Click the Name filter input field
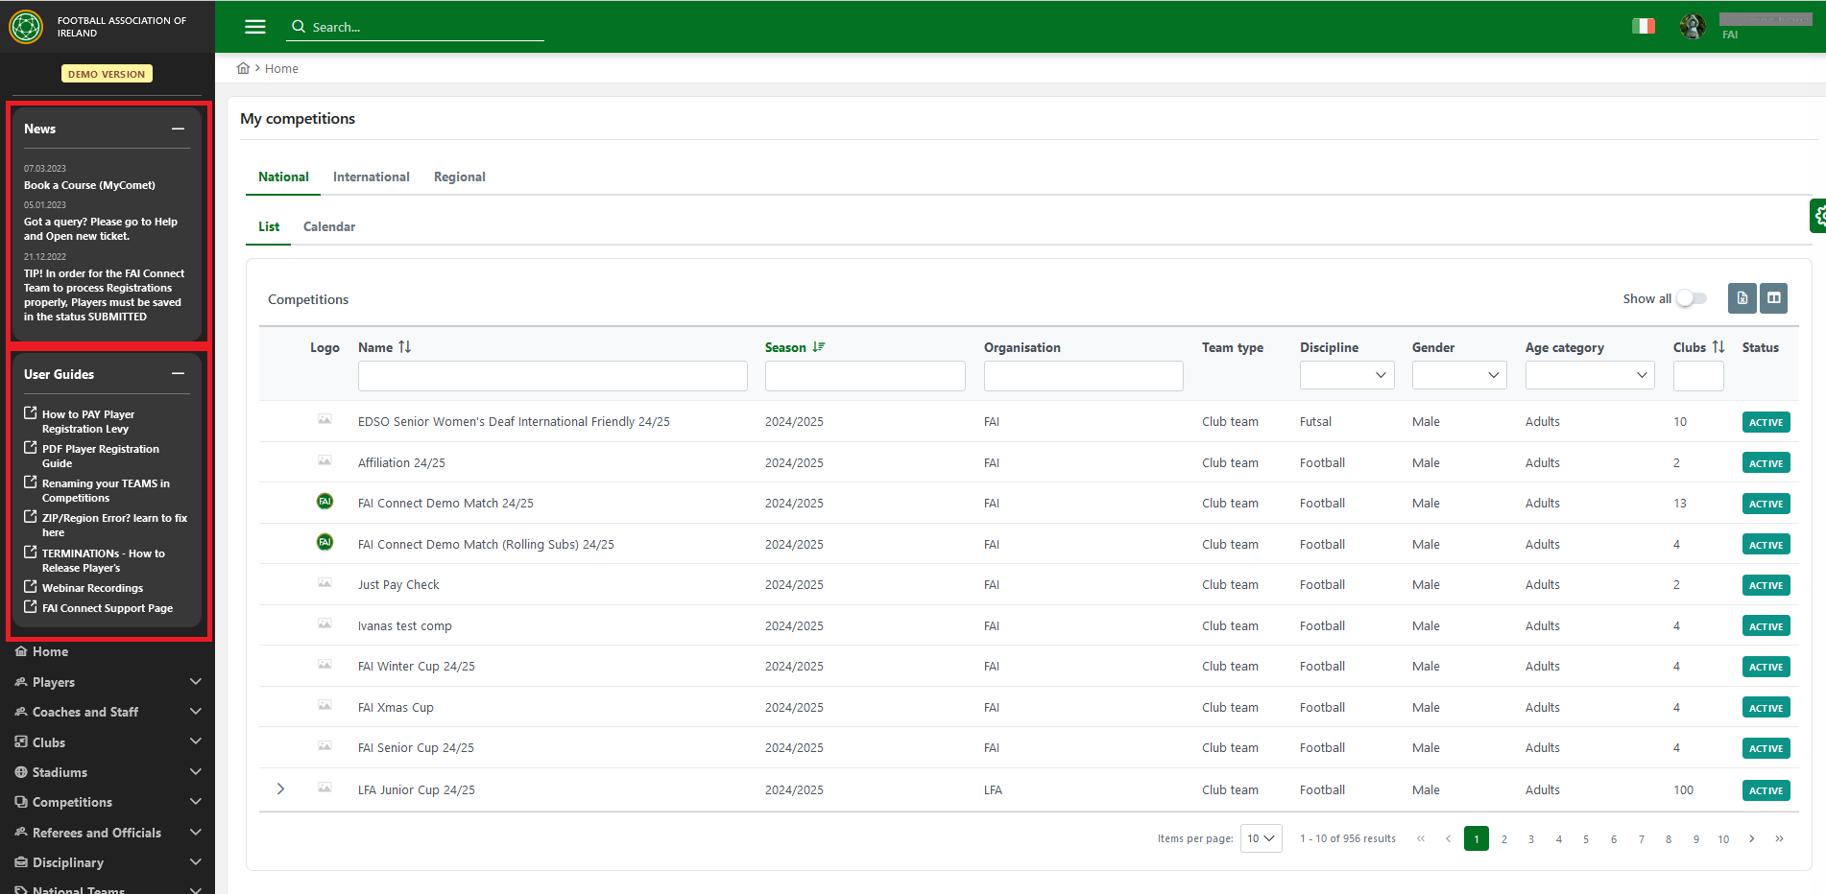 pyautogui.click(x=552, y=376)
